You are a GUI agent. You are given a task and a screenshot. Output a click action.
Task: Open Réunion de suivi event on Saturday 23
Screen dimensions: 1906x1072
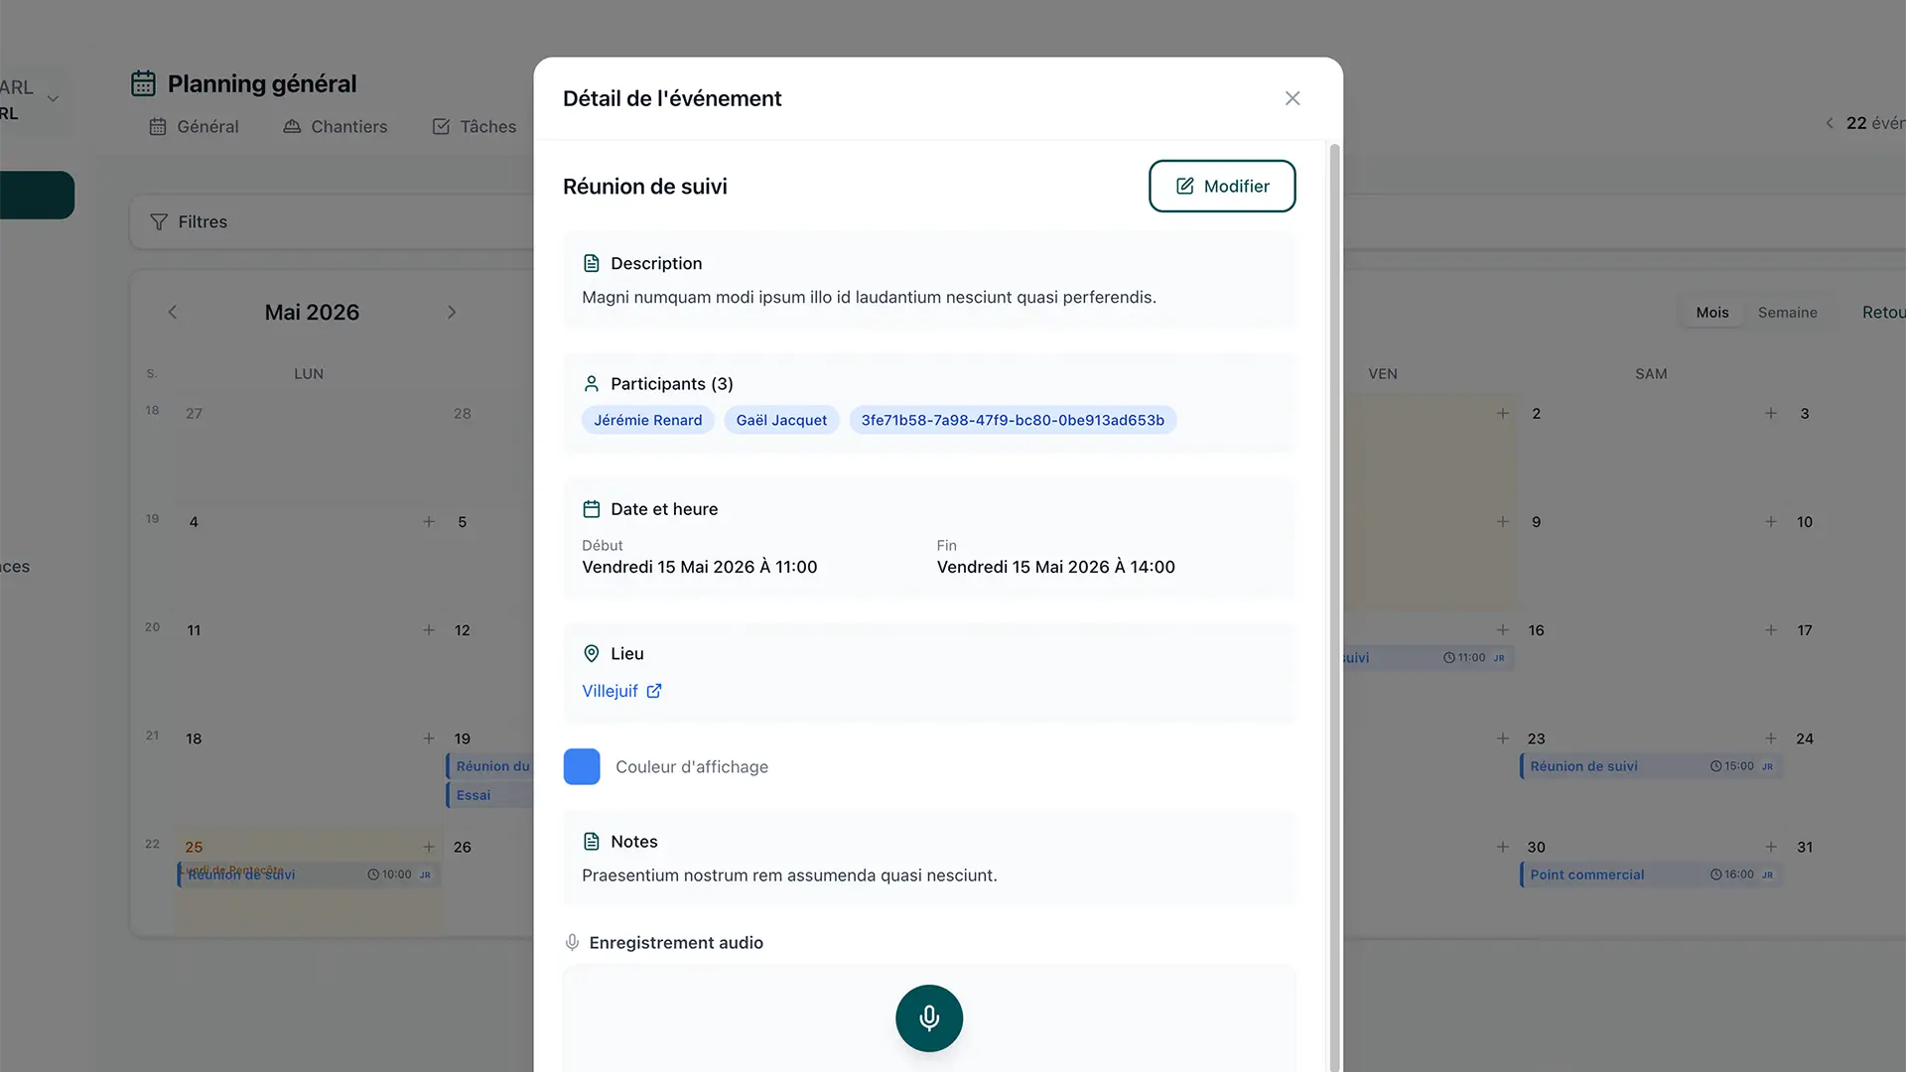click(1651, 766)
